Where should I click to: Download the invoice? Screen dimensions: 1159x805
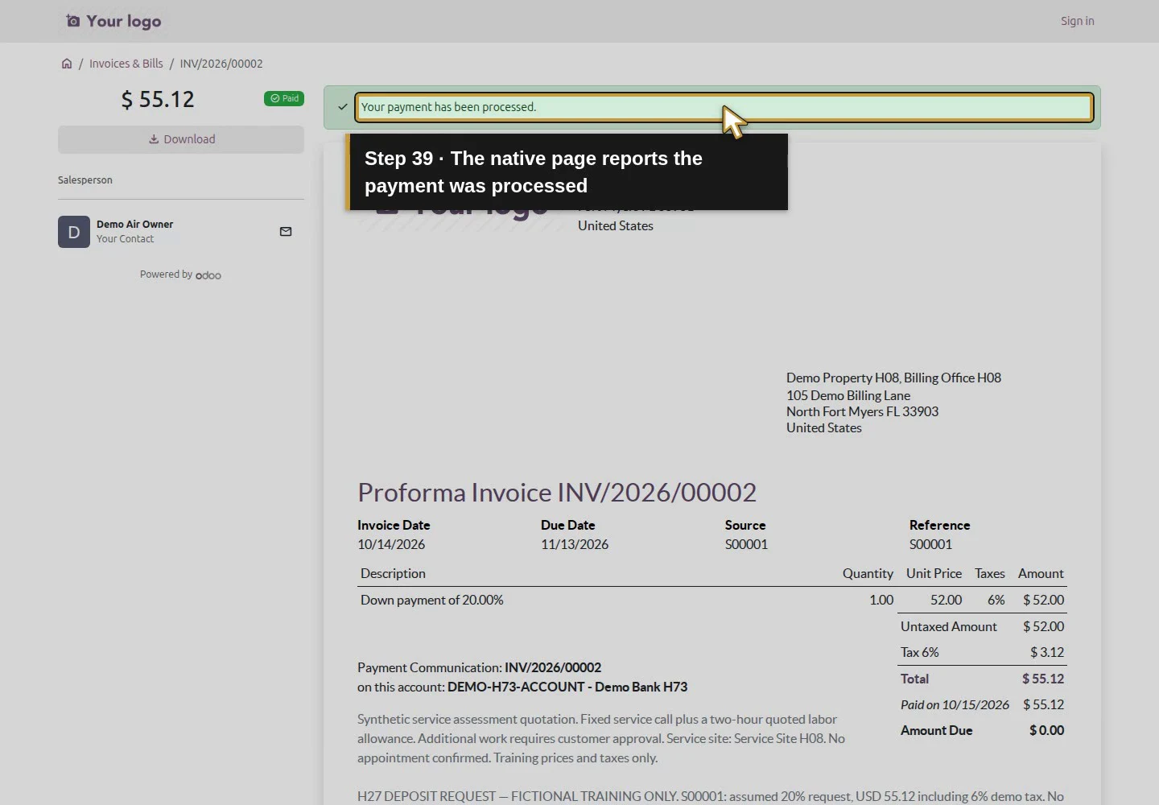coord(181,139)
